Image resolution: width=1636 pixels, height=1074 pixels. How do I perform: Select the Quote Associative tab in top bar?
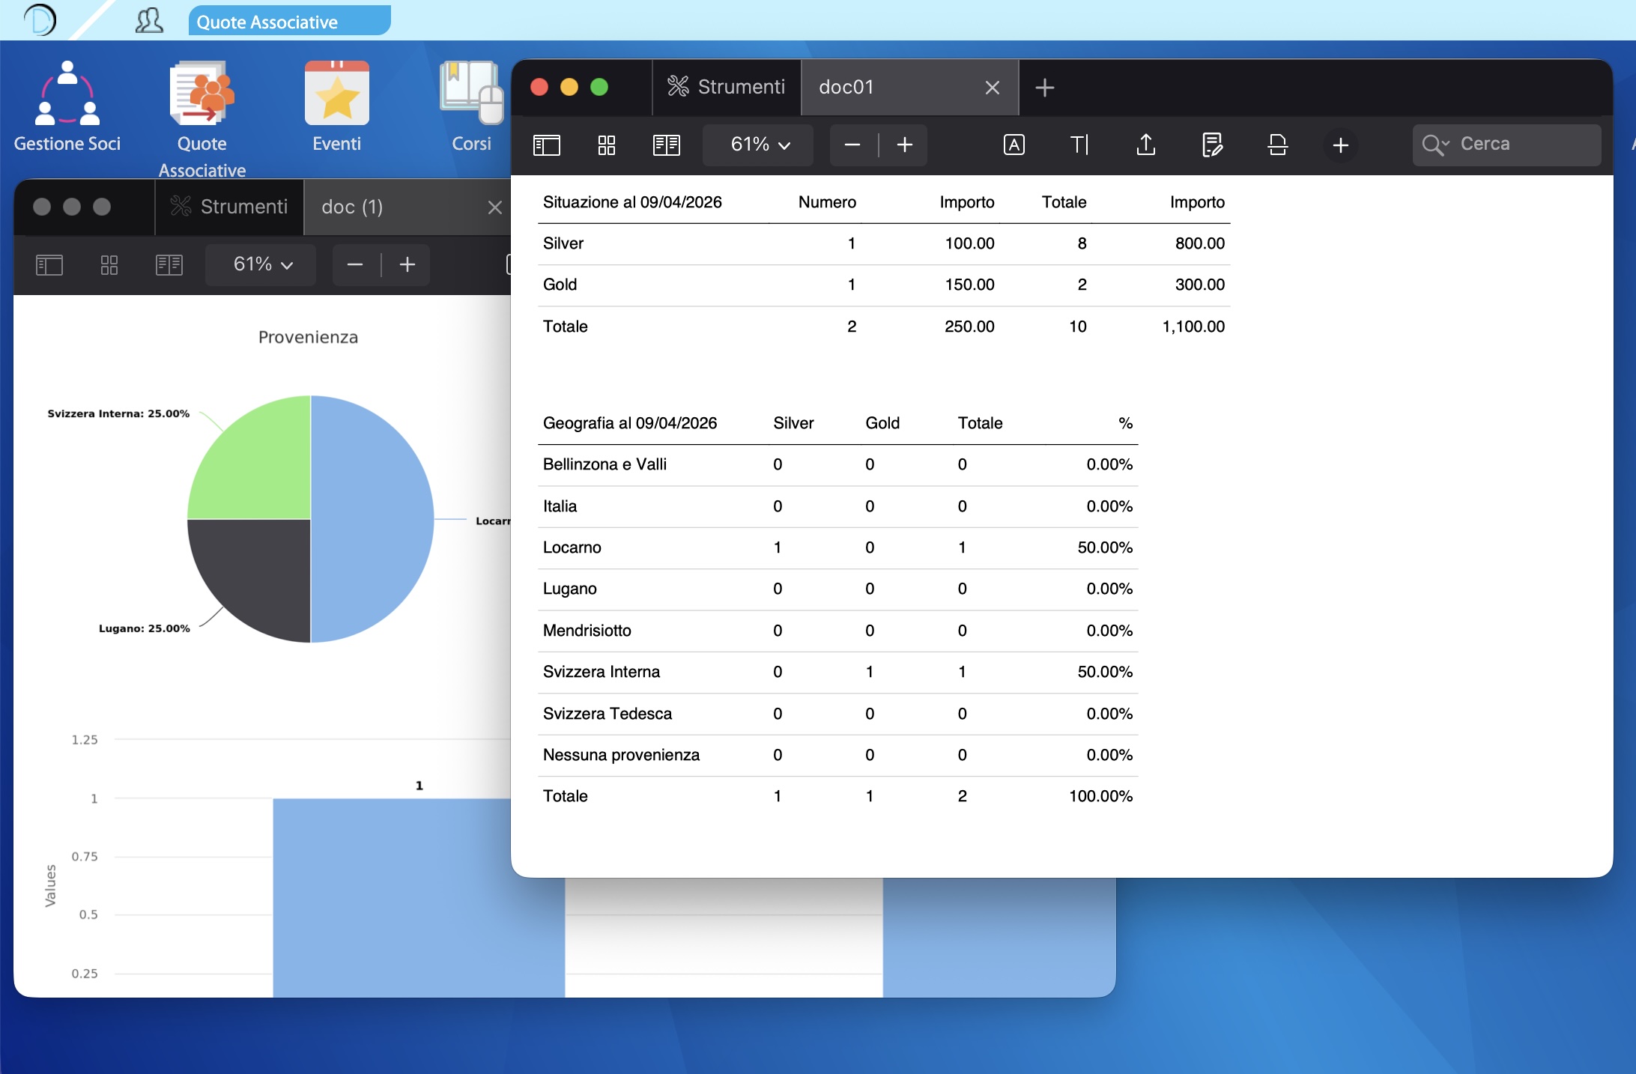click(289, 22)
